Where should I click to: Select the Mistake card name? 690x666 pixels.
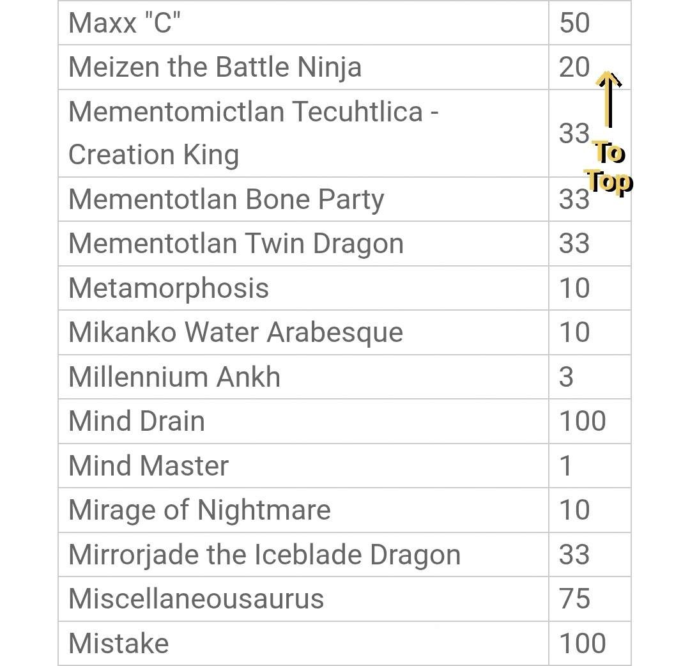click(119, 644)
